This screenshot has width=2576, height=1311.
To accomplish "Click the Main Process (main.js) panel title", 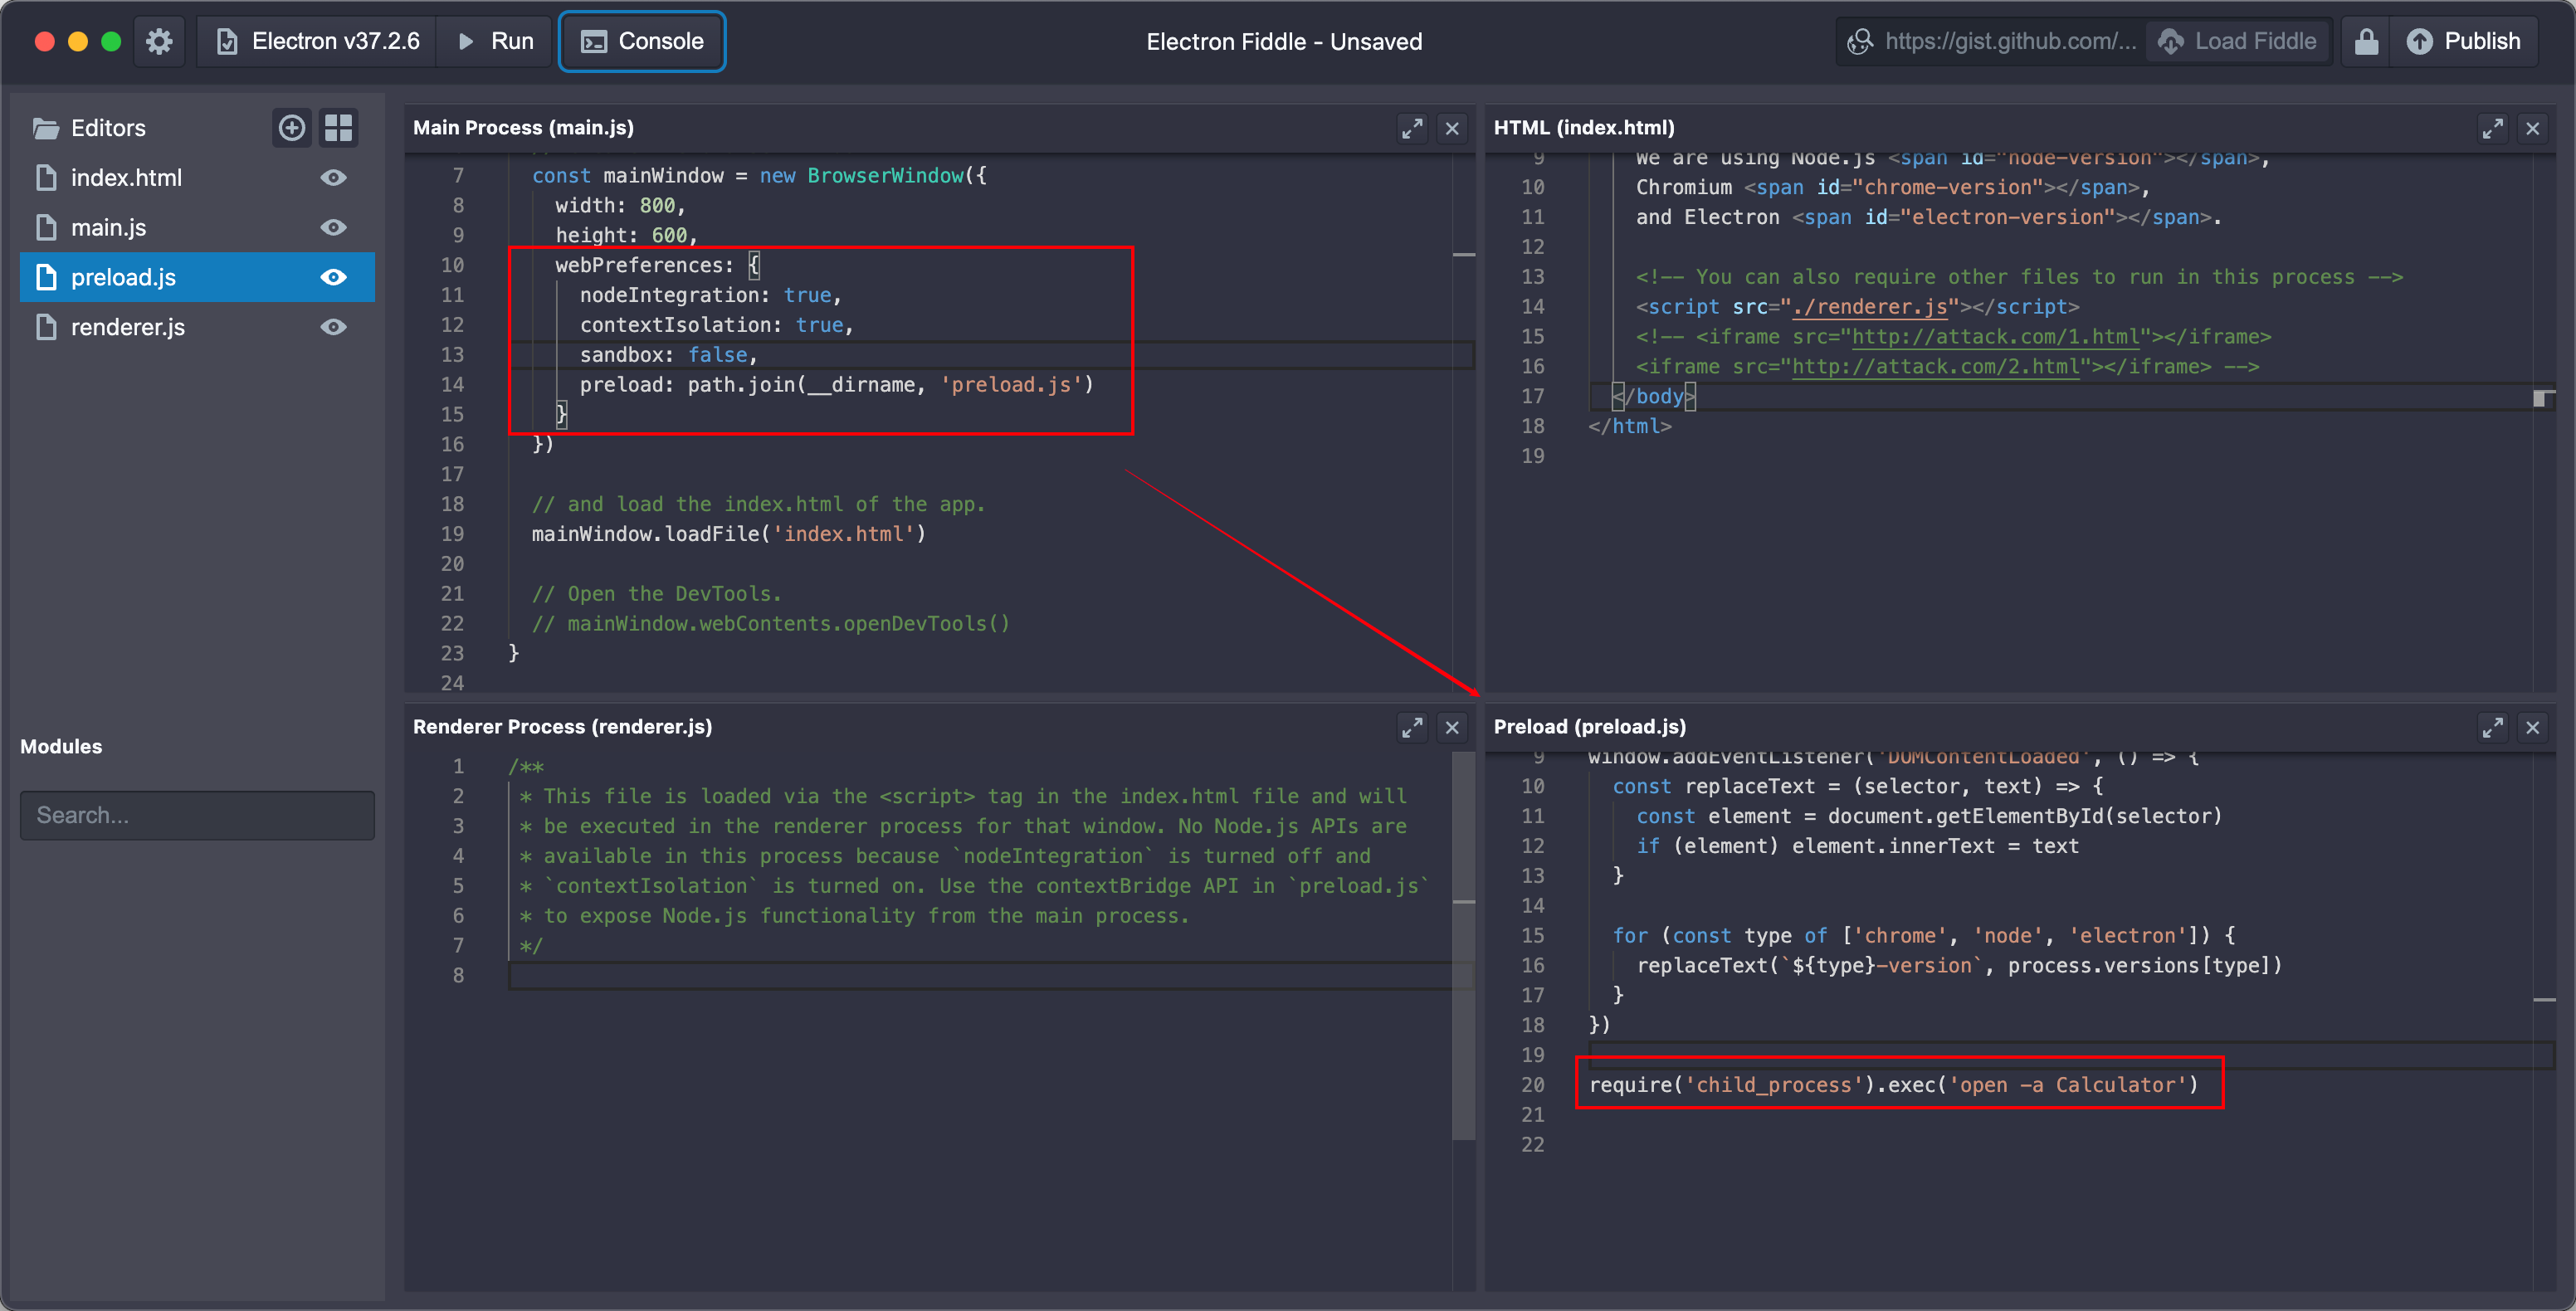I will pos(523,128).
